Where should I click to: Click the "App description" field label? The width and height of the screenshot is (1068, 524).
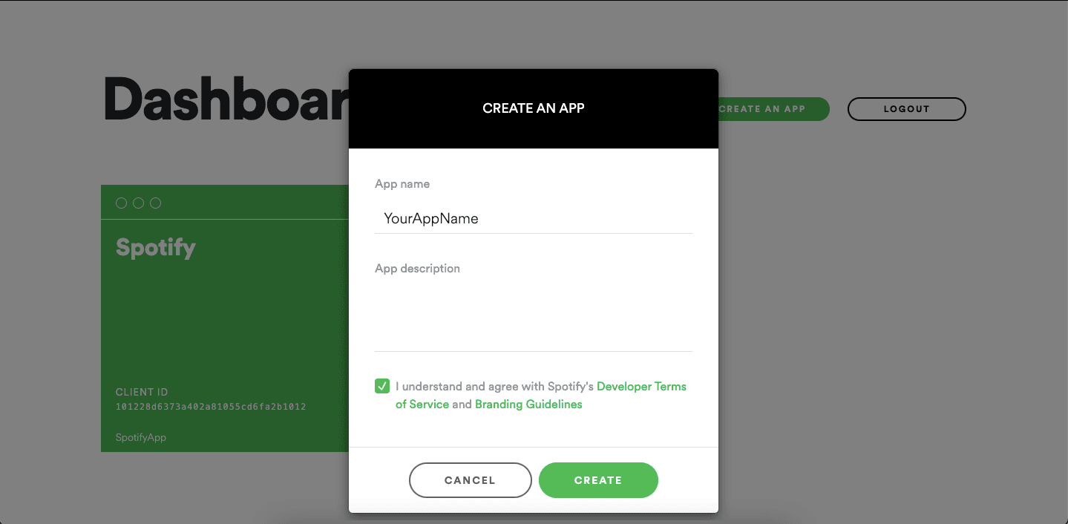point(417,268)
